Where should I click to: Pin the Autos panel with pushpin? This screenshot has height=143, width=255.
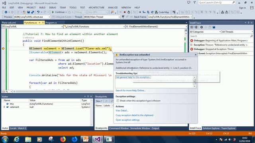click(x=88, y=97)
